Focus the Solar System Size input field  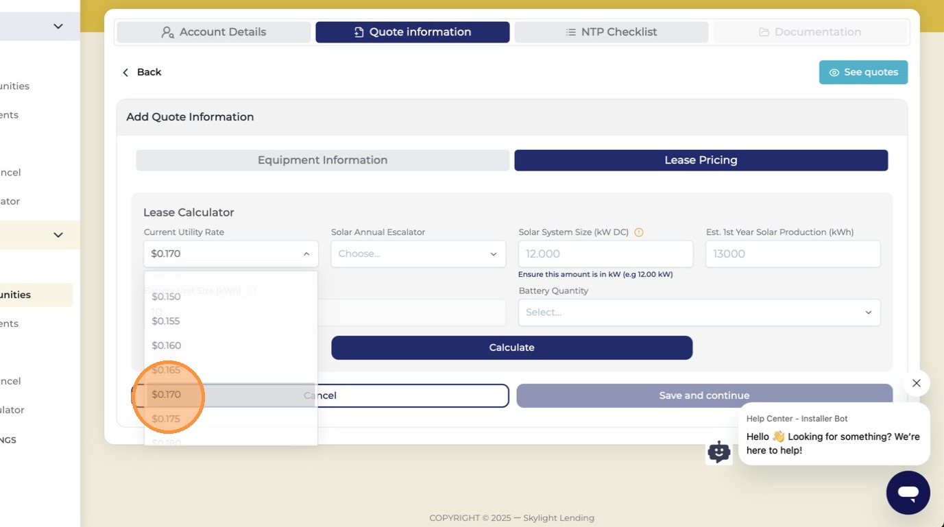click(x=606, y=254)
